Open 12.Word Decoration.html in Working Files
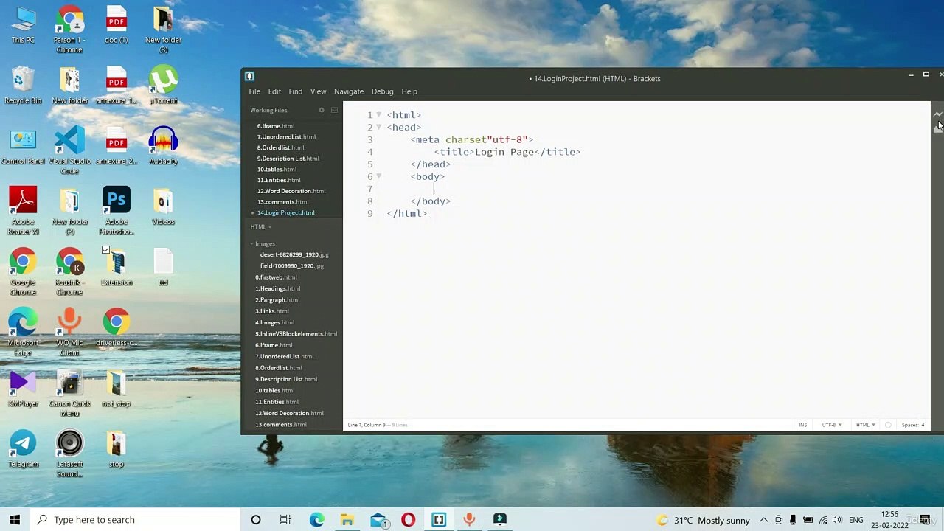The width and height of the screenshot is (944, 531). pyautogui.click(x=291, y=191)
